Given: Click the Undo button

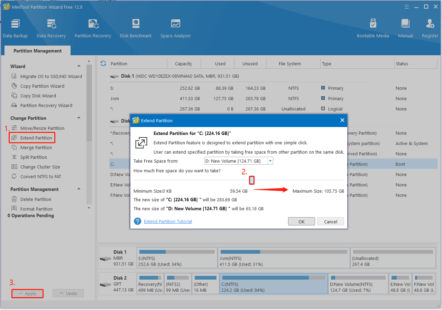Looking at the screenshot, I should point(68,293).
